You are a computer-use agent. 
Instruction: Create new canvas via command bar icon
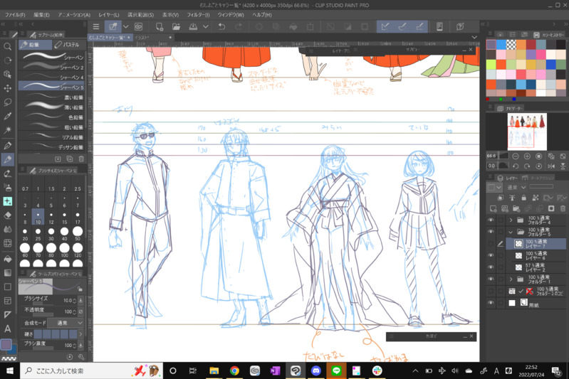click(x=159, y=26)
